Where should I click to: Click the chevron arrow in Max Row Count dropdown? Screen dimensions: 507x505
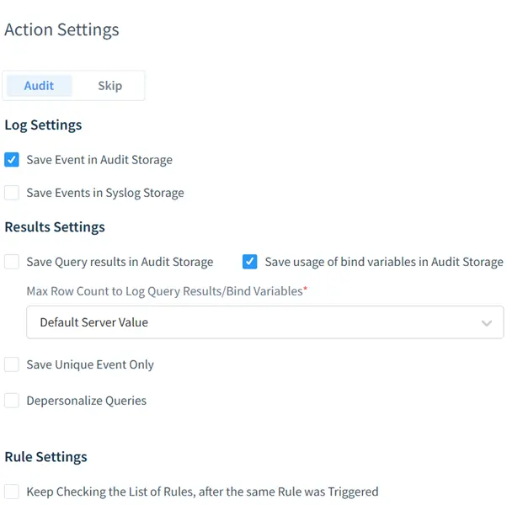point(486,322)
